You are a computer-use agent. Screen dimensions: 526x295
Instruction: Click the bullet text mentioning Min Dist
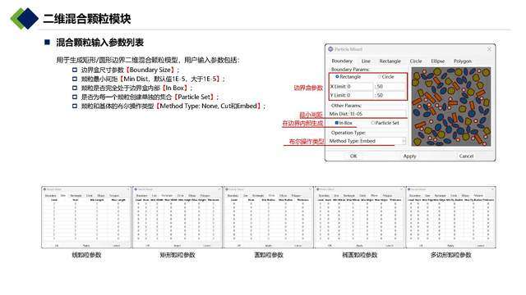pos(153,79)
